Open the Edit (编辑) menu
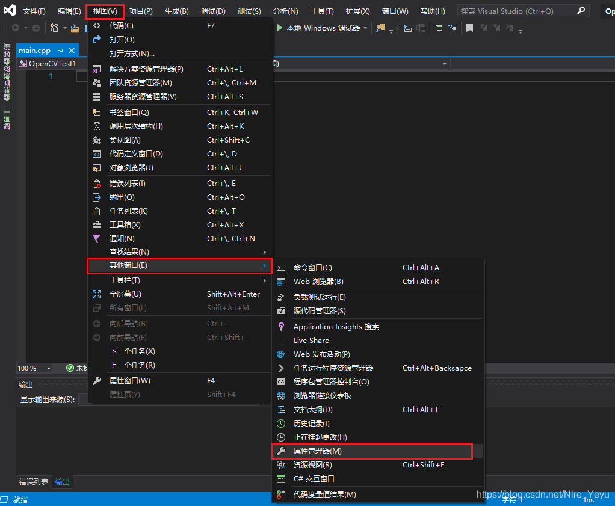This screenshot has width=615, height=506. coord(69,11)
